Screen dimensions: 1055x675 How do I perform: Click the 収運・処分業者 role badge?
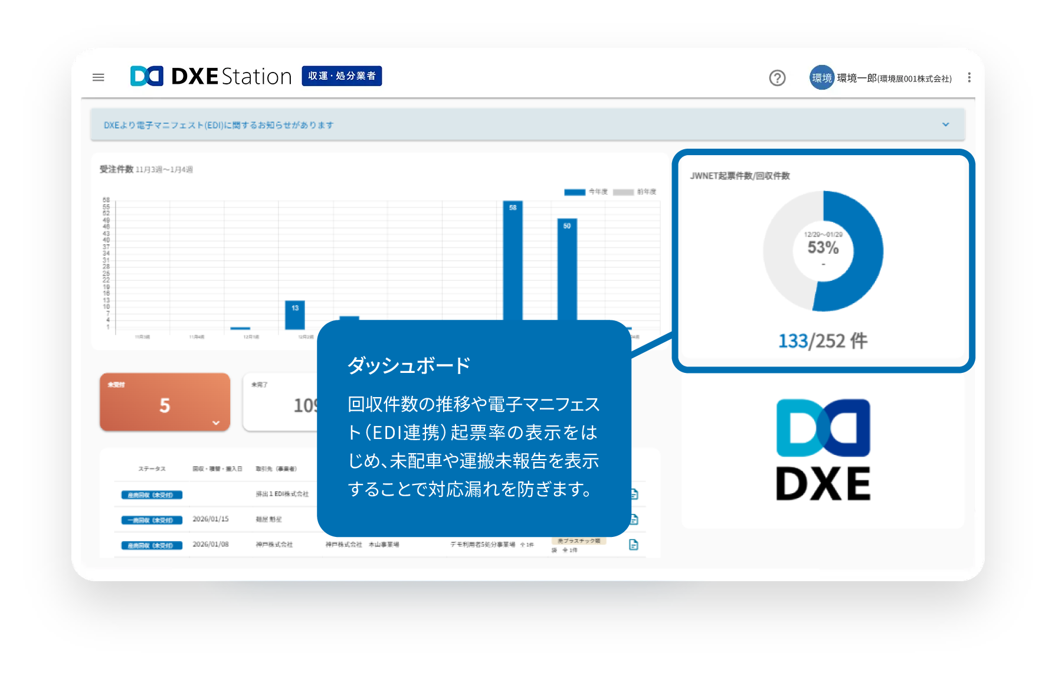click(342, 76)
